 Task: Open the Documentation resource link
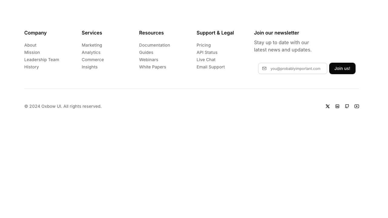[155, 45]
